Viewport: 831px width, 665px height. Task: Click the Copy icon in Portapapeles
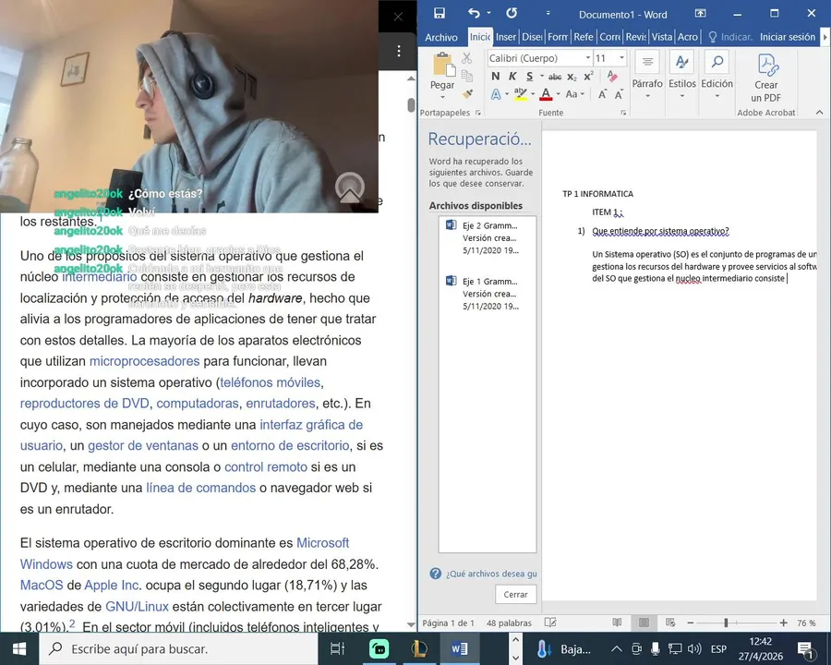467,76
